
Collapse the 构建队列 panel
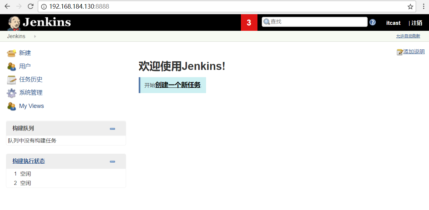[x=112, y=129]
